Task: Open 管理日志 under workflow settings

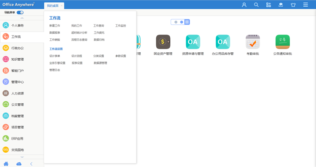Action: (55, 70)
